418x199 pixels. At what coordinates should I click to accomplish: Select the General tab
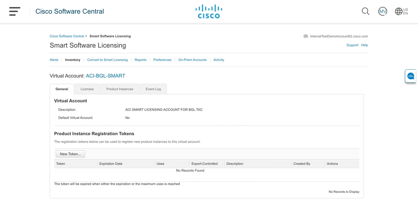click(x=62, y=89)
